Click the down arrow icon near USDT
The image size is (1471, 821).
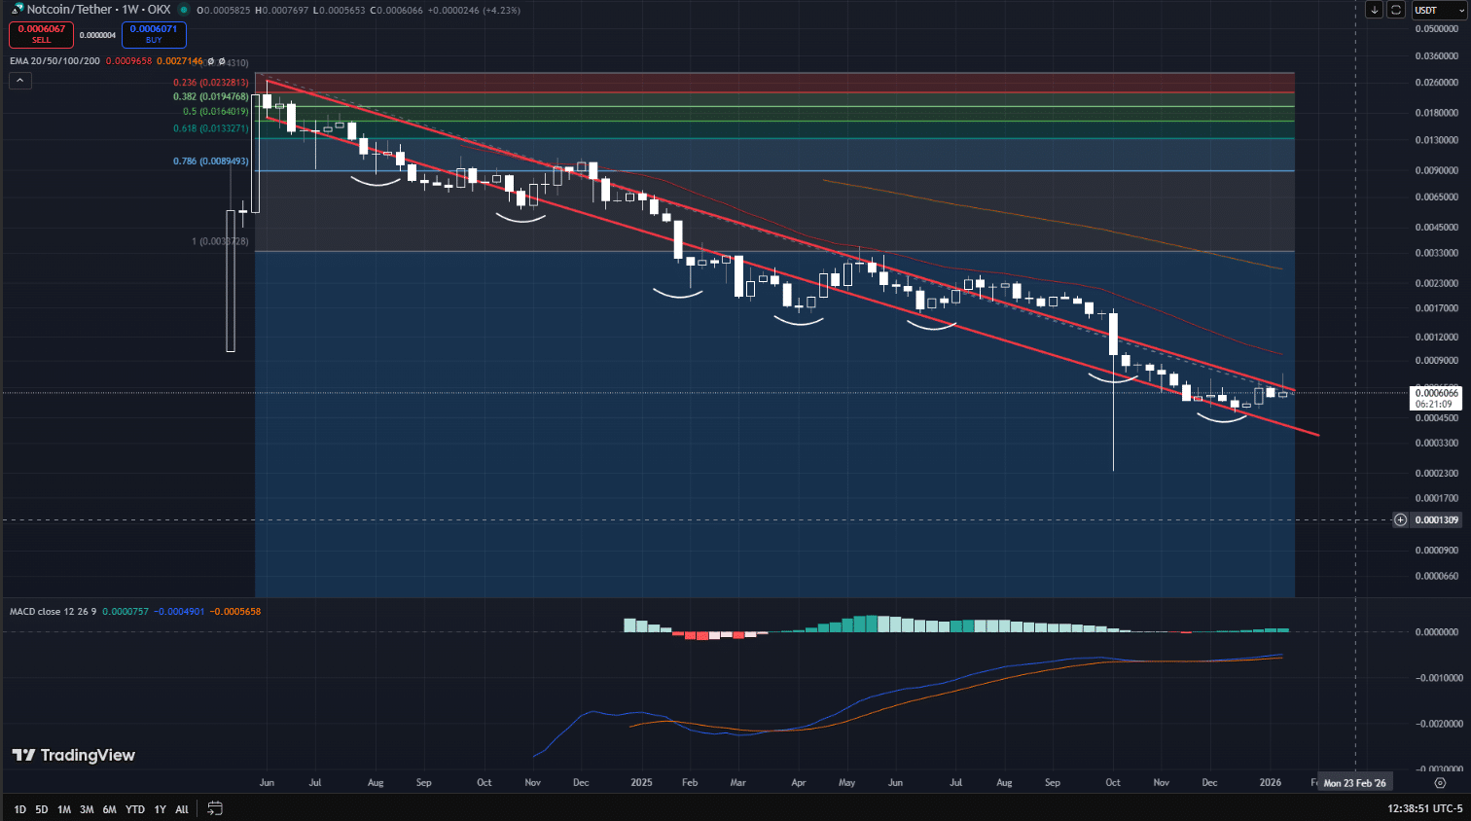[1374, 10]
